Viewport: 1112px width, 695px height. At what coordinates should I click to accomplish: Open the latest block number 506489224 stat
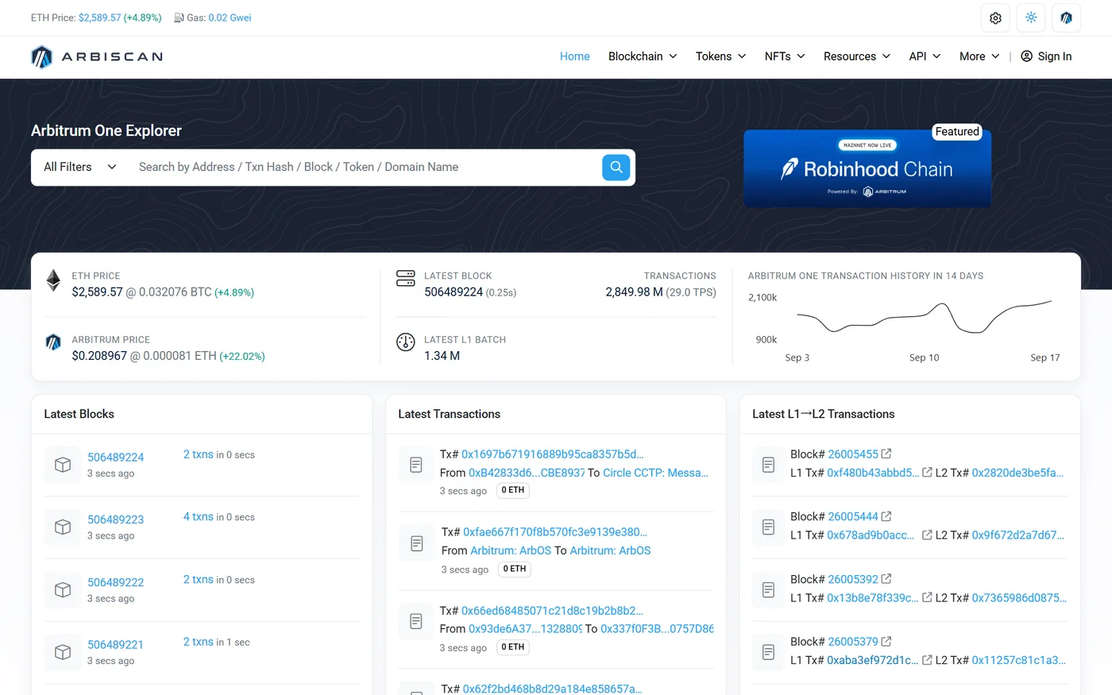click(454, 292)
